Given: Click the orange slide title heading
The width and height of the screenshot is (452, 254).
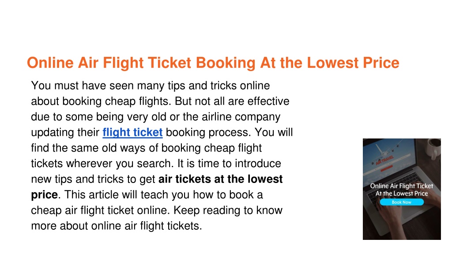Looking at the screenshot, I should 213,63.
